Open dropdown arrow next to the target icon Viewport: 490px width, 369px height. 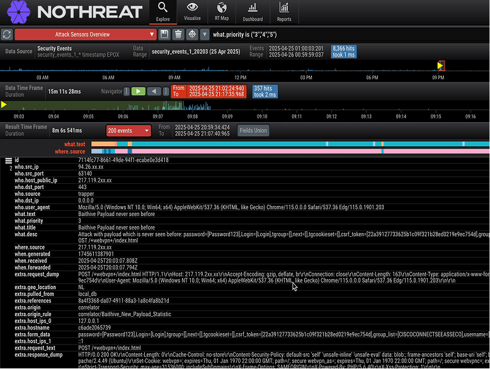click(205, 34)
